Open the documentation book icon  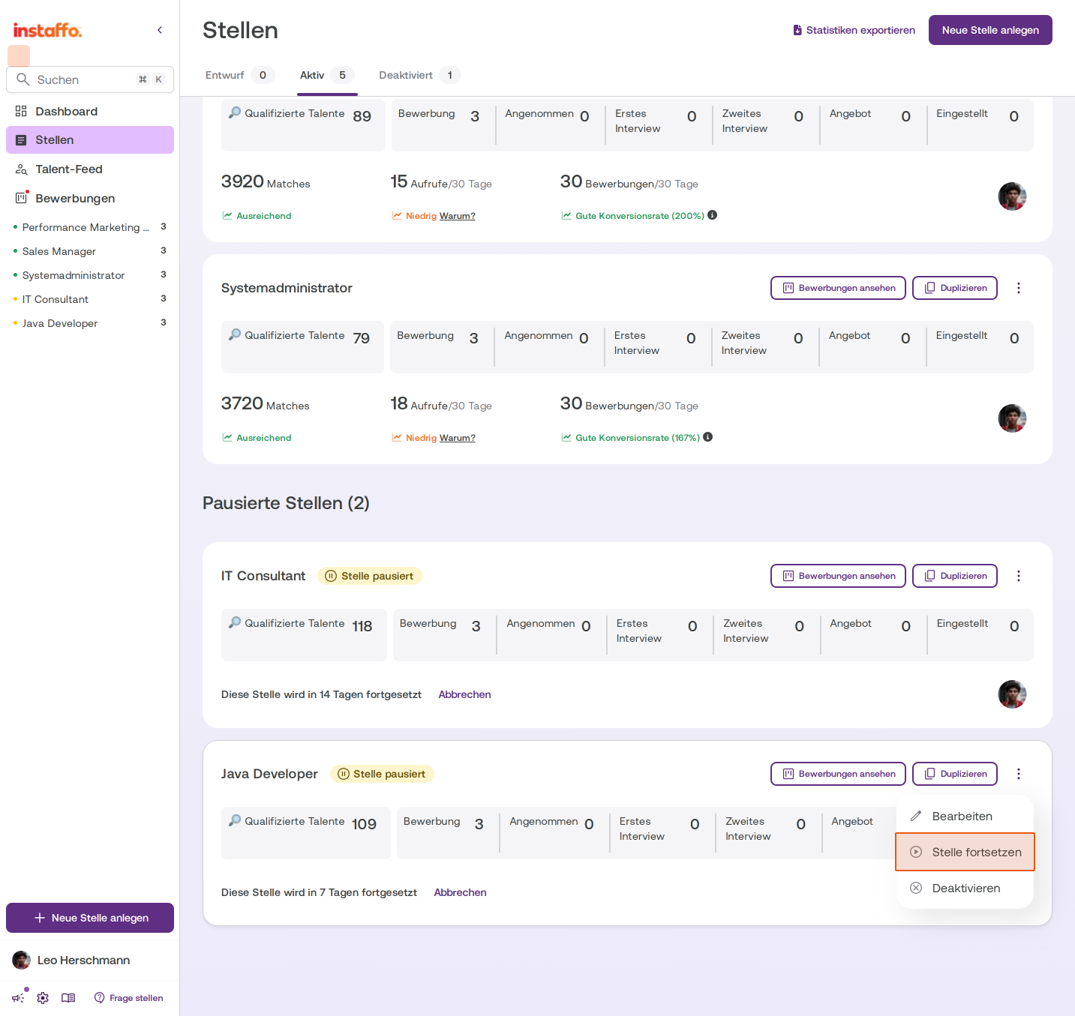click(x=68, y=998)
